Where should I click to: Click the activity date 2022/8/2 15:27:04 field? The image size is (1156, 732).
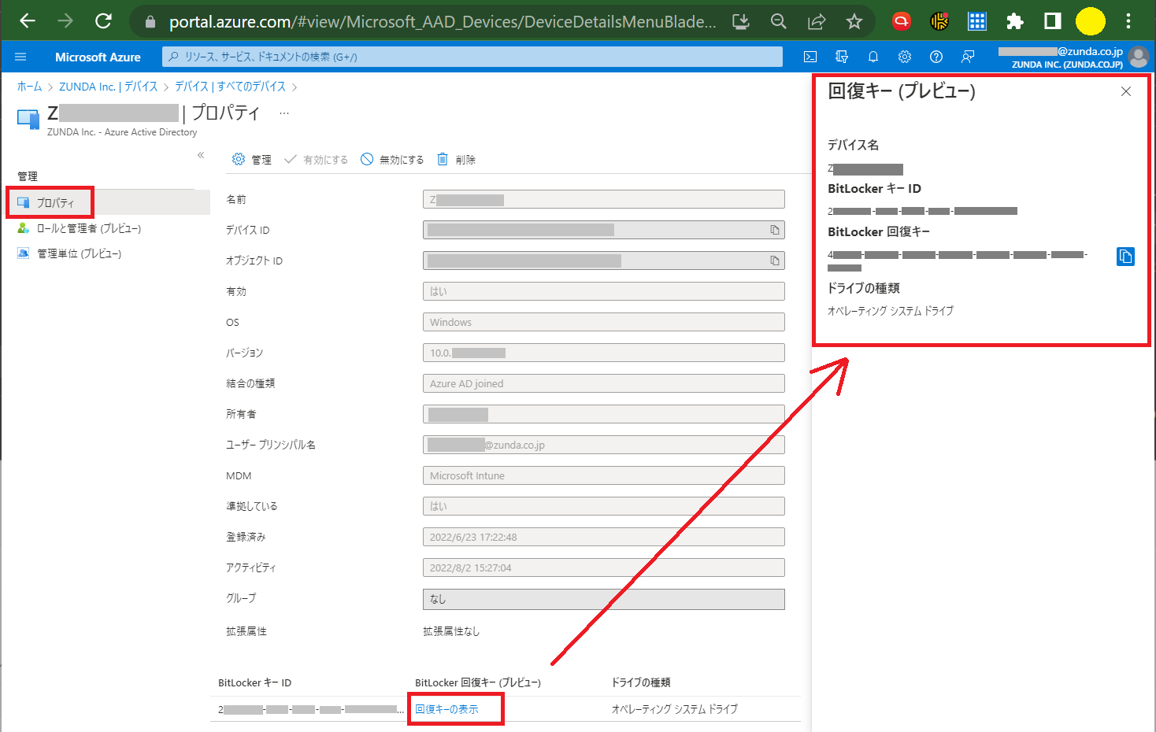pyautogui.click(x=604, y=567)
